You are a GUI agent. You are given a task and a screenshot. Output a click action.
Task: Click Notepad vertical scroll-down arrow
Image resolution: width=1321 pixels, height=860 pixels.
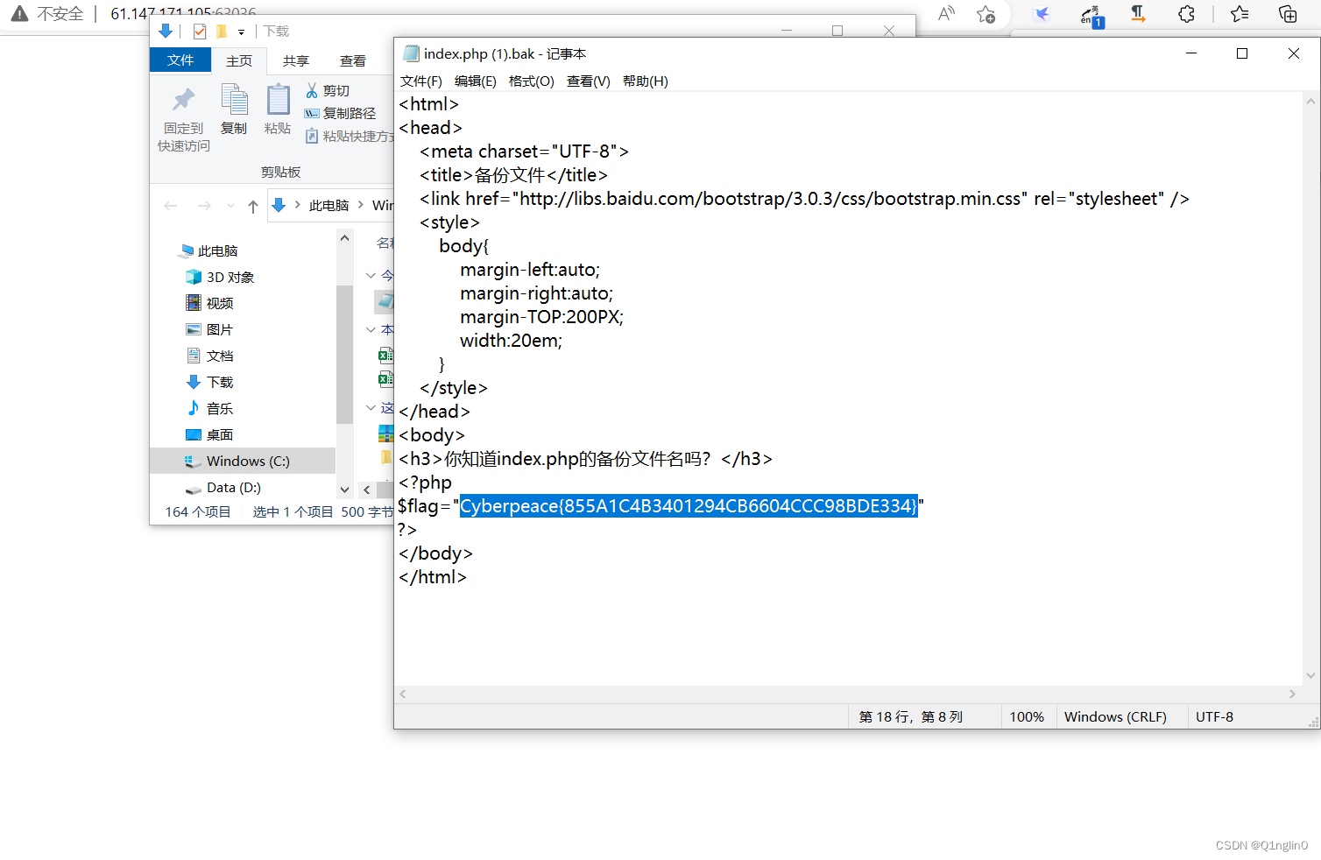[1310, 675]
